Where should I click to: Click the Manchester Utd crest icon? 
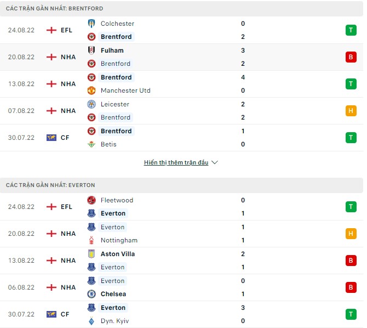point(91,91)
